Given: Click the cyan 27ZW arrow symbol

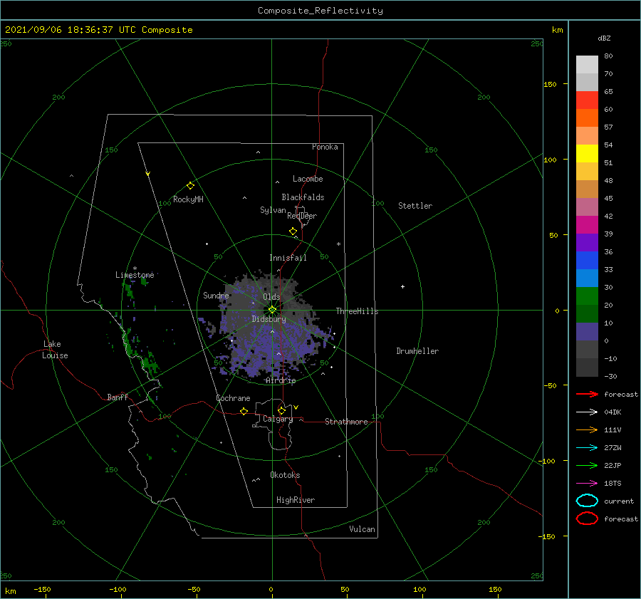Looking at the screenshot, I should click(587, 448).
